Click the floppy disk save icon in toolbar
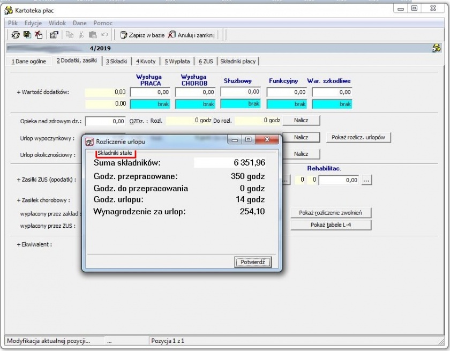This screenshot has height=351, width=450. click(x=27, y=35)
